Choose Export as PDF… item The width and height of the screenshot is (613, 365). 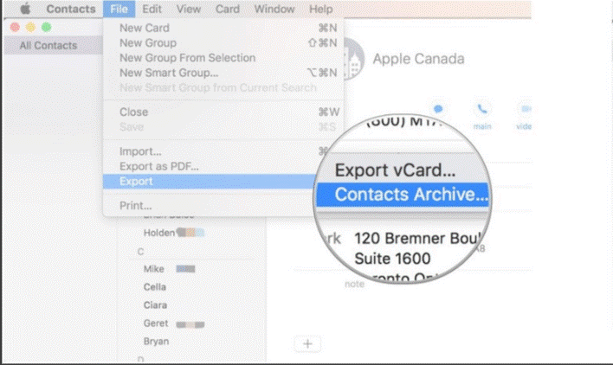211,166
